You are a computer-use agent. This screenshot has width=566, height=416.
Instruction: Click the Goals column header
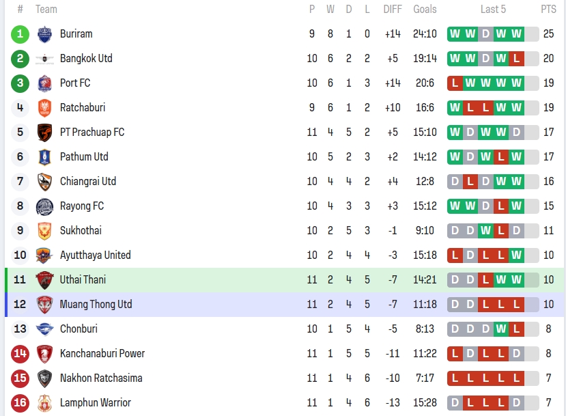click(425, 10)
